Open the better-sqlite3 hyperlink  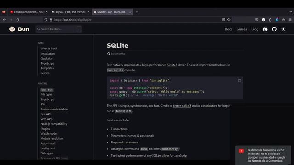182,106
